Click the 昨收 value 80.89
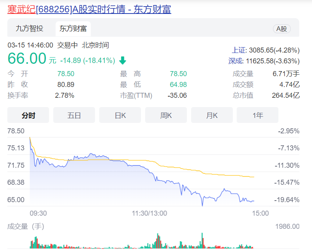 (66, 85)
